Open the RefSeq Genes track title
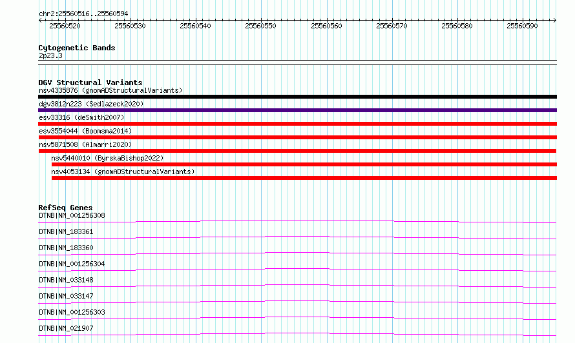Viewport: 575px width, 343px height. 65,208
